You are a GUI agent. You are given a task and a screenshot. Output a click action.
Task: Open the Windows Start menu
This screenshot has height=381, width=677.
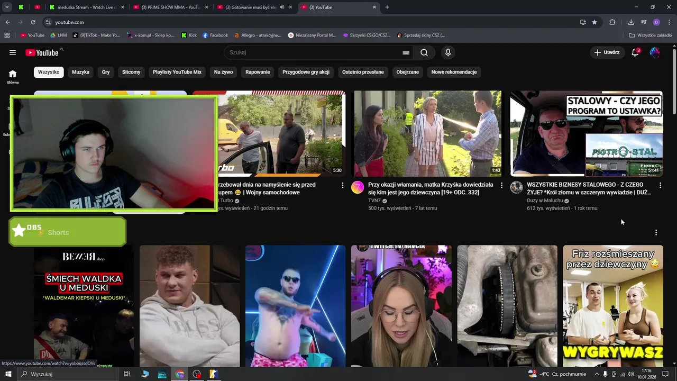tap(8, 374)
